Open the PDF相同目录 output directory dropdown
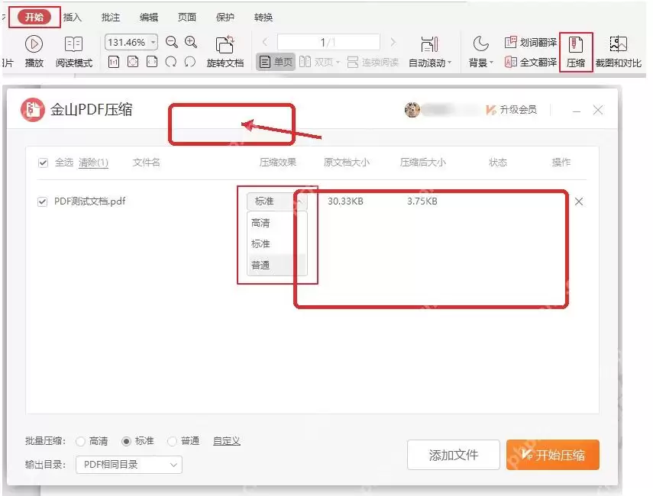 pyautogui.click(x=129, y=465)
